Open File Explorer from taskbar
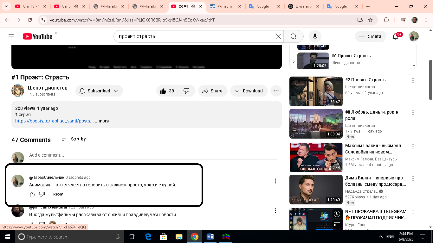433x243 pixels. pos(179,237)
